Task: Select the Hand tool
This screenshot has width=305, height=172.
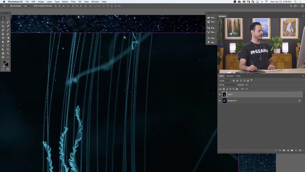Action: (3, 53)
